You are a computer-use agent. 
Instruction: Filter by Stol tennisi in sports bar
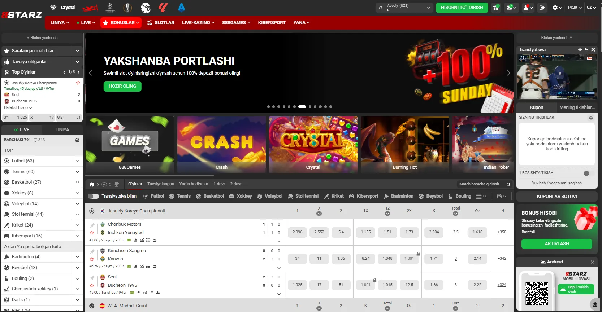(303, 196)
